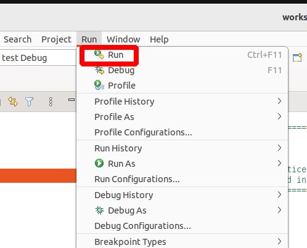Click the Run icon in Run menu
Viewport: 307px width, 248px height.
point(99,55)
